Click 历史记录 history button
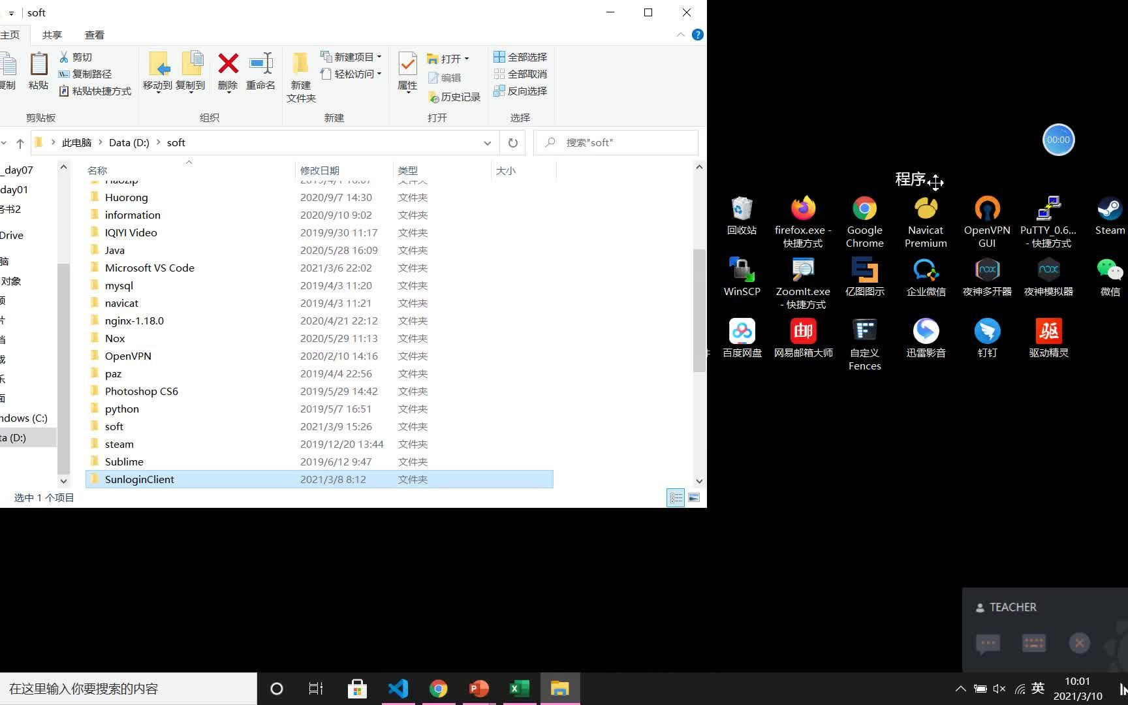1128x705 pixels. coord(454,97)
